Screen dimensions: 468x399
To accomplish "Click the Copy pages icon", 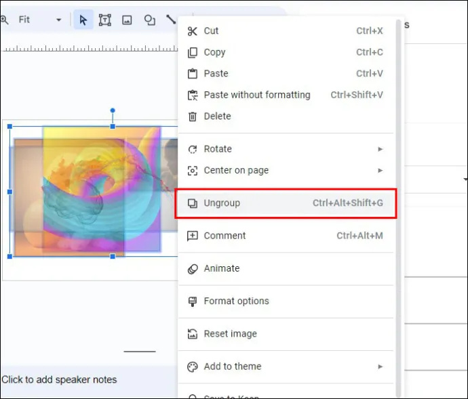I will 192,52.
